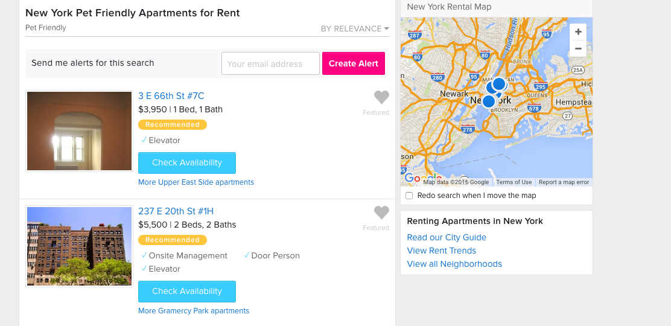Check Availability for 3 E 66th St

(x=187, y=163)
